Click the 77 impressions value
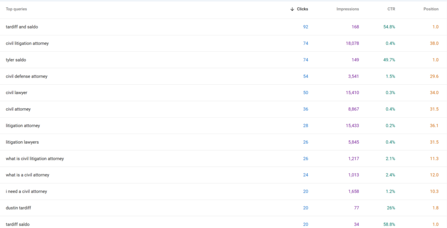Viewport: 447px width, 228px height. (356, 208)
